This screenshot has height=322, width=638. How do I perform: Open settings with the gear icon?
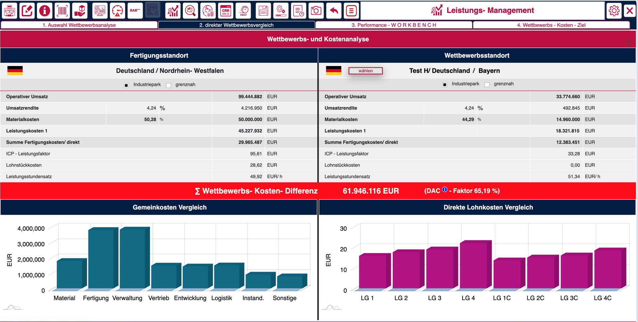[x=614, y=11]
